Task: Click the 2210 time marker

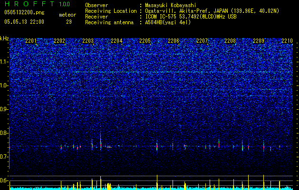Action: tap(287, 40)
